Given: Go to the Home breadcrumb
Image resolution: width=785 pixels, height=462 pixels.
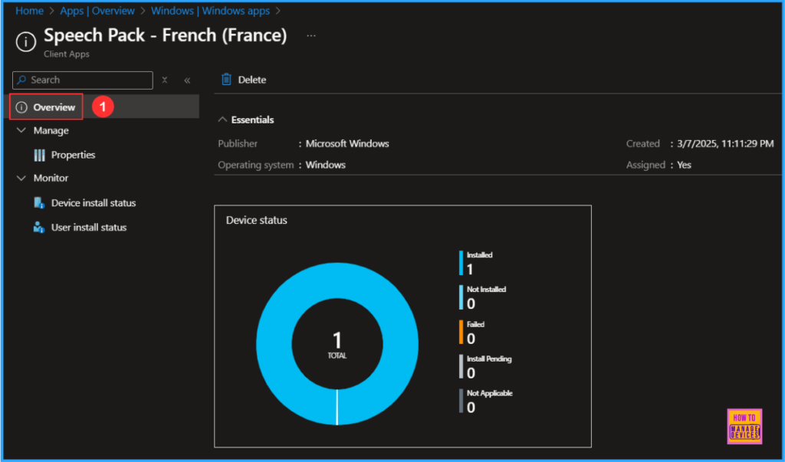Looking at the screenshot, I should tap(30, 11).
